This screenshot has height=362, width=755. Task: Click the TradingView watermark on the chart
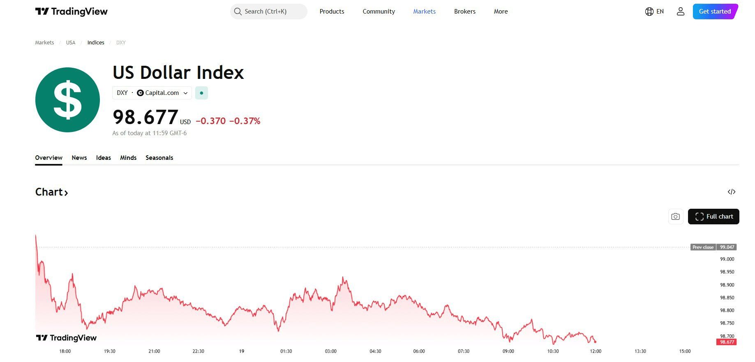pos(67,338)
